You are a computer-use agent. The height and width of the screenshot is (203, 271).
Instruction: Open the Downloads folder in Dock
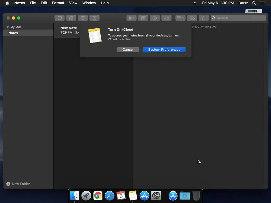tap(184, 196)
